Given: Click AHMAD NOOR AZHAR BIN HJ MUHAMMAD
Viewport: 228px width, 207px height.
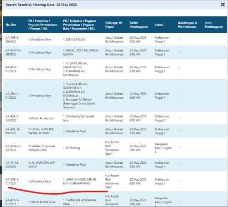Looking at the screenshot, I should click(79, 182).
